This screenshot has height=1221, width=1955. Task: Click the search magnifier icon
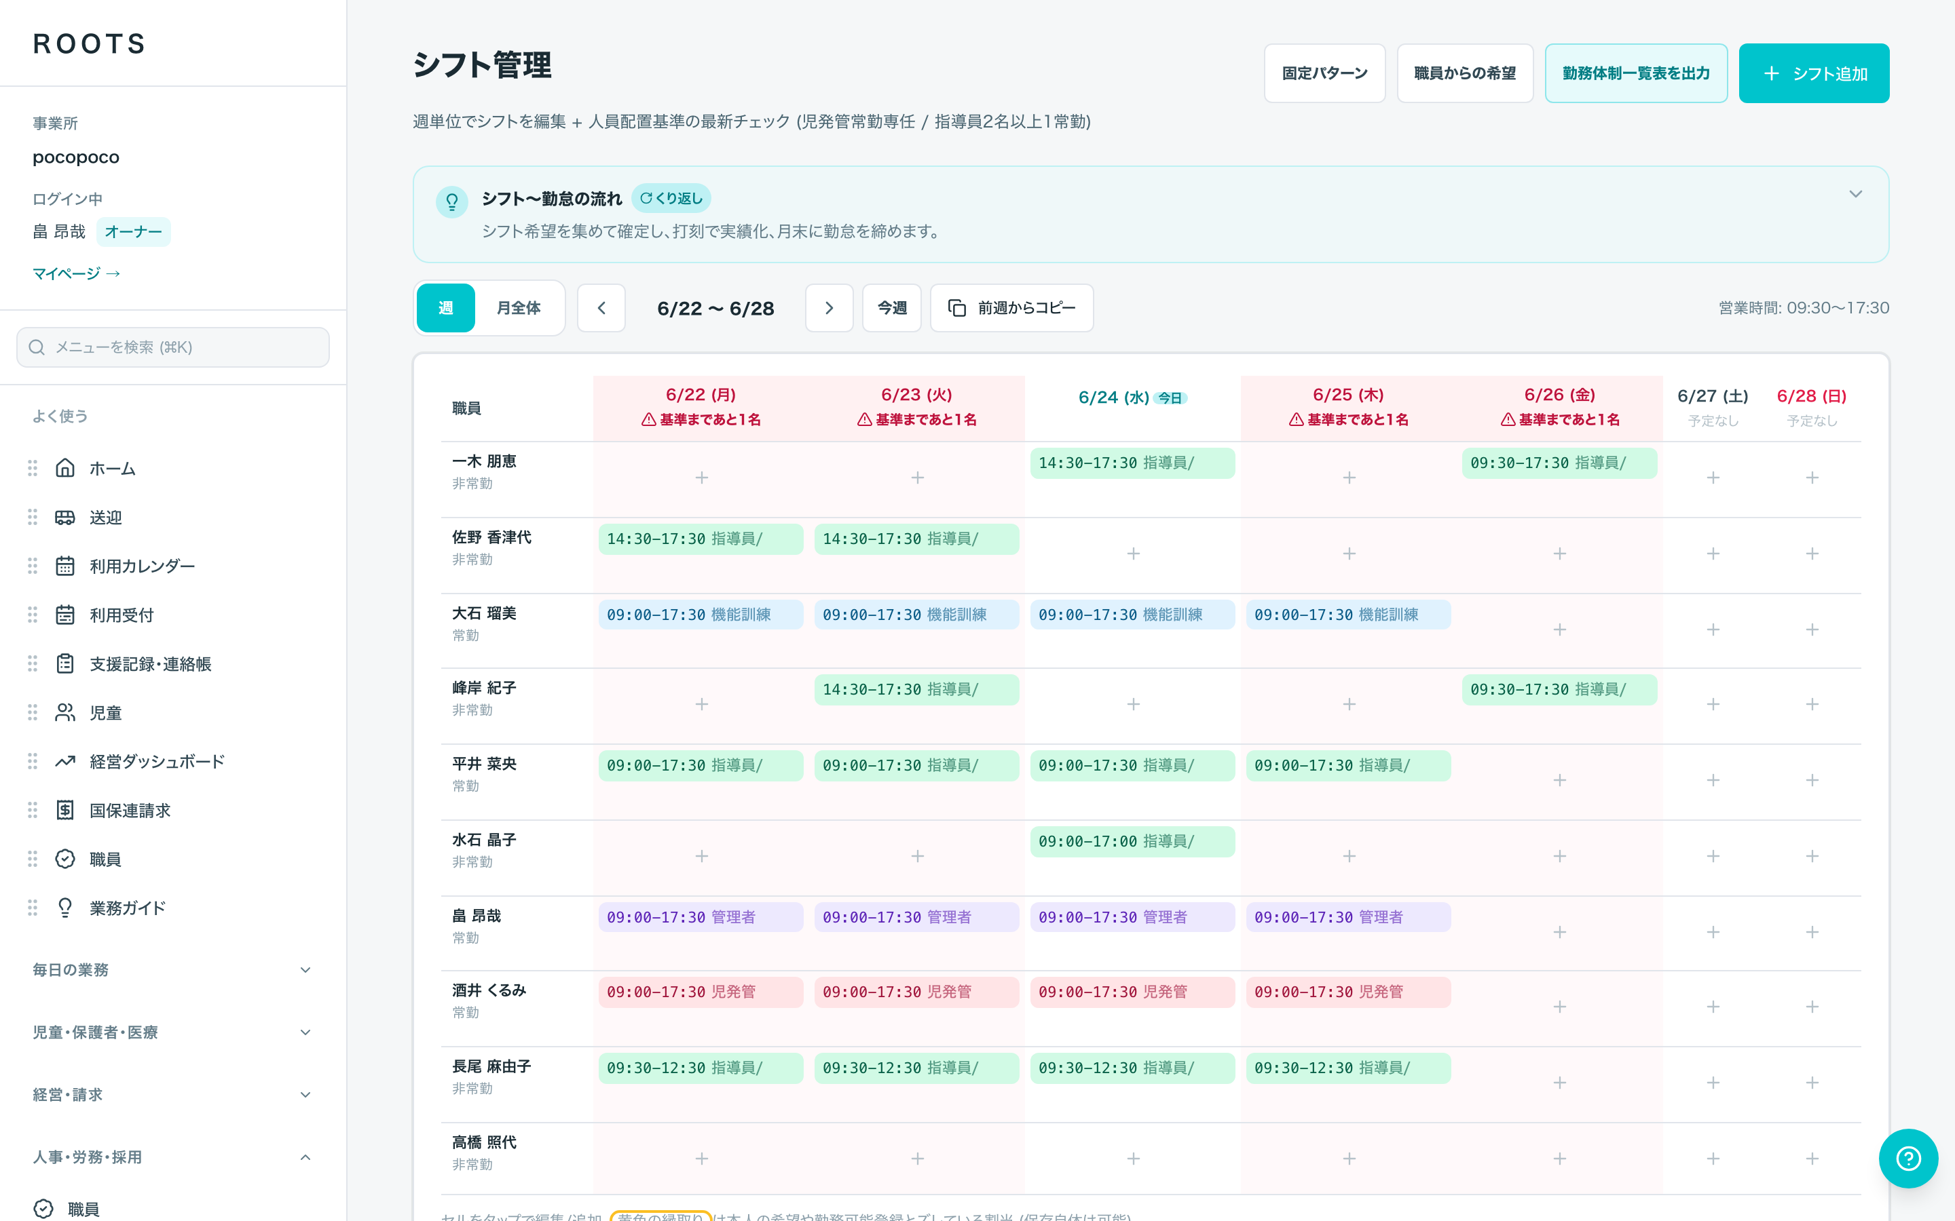pyautogui.click(x=37, y=347)
